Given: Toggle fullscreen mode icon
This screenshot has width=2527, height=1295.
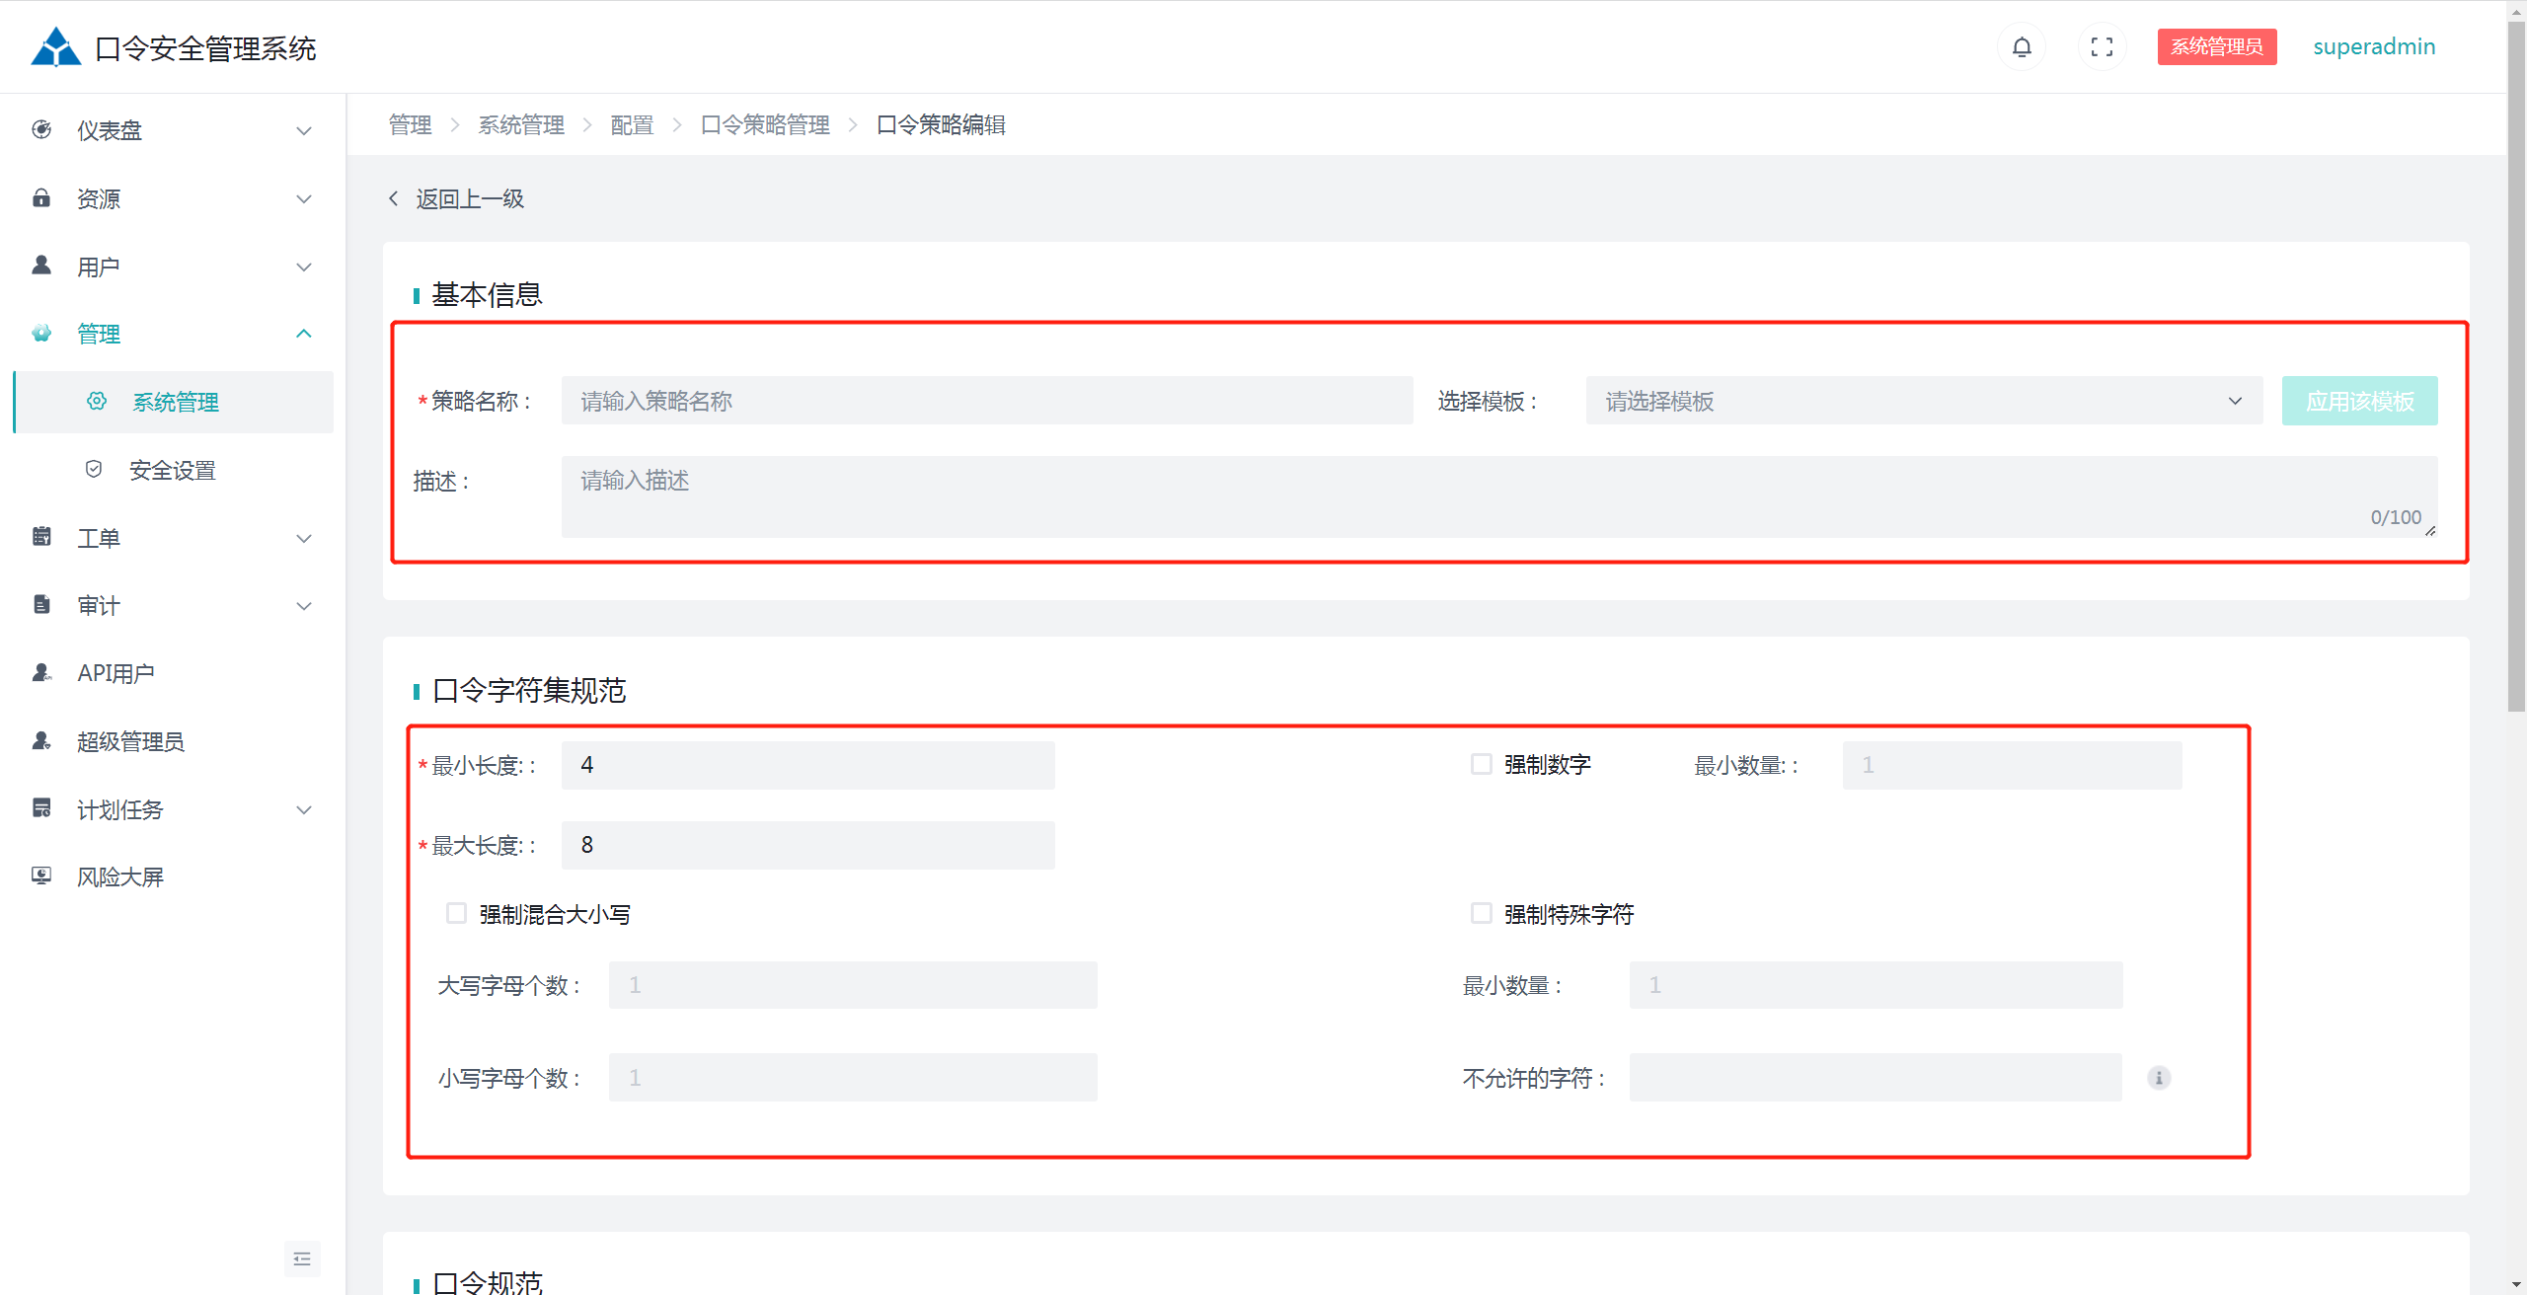Looking at the screenshot, I should 2102,46.
